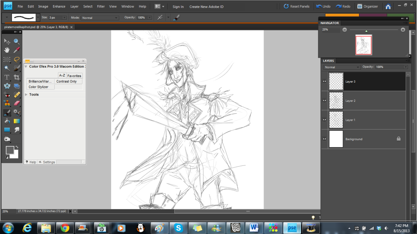Select the Smudge finger tool
The image size is (417, 234).
click(x=17, y=130)
